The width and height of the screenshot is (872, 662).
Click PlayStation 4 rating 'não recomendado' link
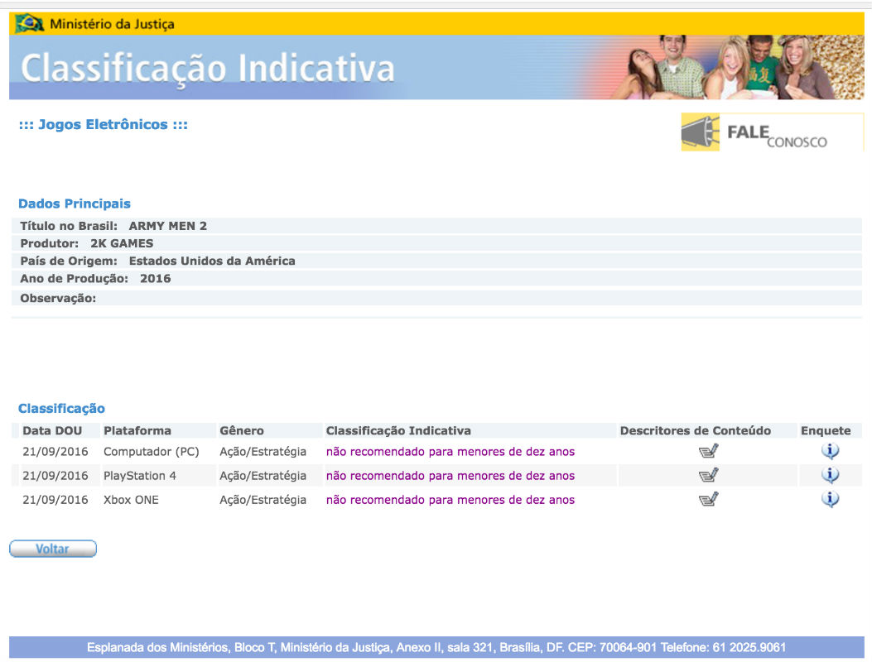pyautogui.click(x=450, y=476)
